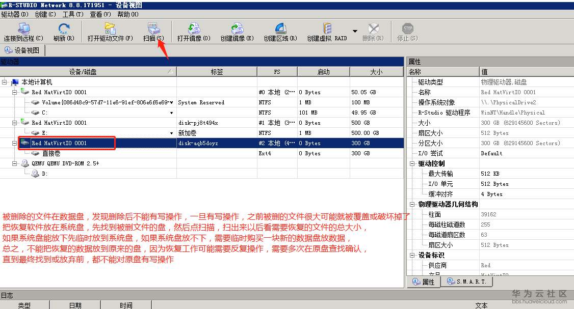Image resolution: width=574 pixels, height=309 pixels.
Task: Open dropdown arrow for E: volume
Action: [171, 133]
